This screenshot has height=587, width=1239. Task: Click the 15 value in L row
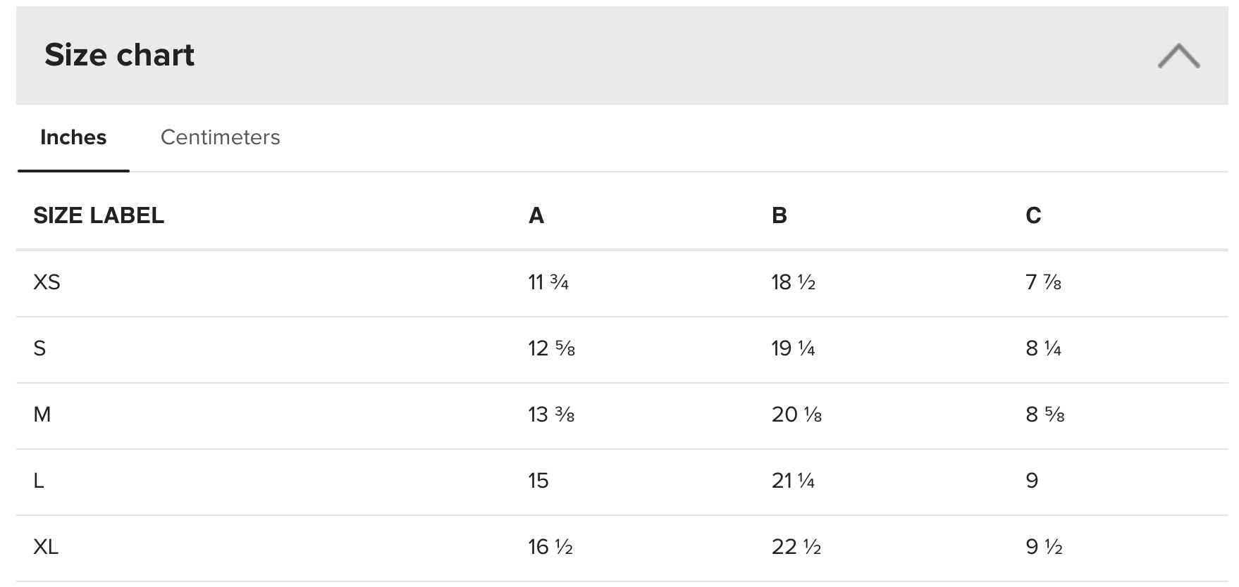[x=538, y=481]
